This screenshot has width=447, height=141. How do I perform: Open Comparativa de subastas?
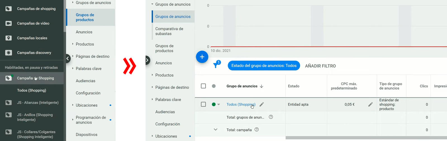(x=169, y=31)
